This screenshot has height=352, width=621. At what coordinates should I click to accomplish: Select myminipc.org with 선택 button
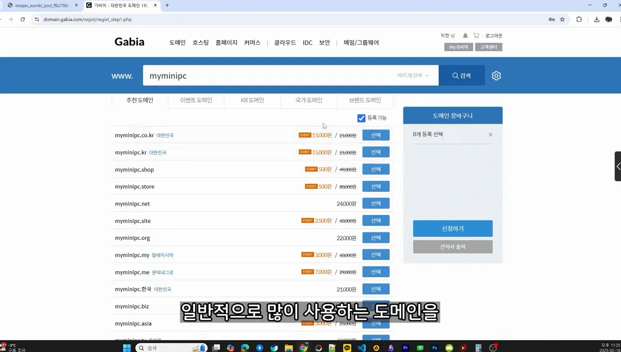pos(376,238)
